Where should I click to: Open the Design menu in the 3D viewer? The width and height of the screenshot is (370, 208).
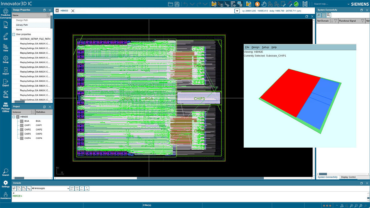pos(256,47)
